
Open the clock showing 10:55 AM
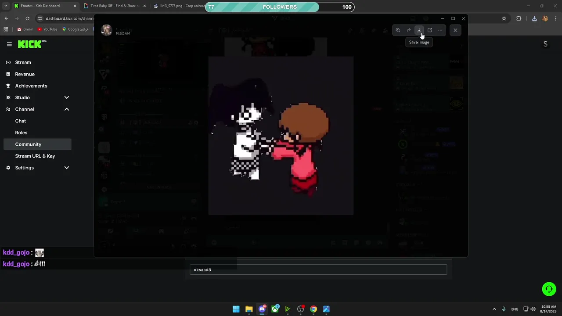point(549,309)
